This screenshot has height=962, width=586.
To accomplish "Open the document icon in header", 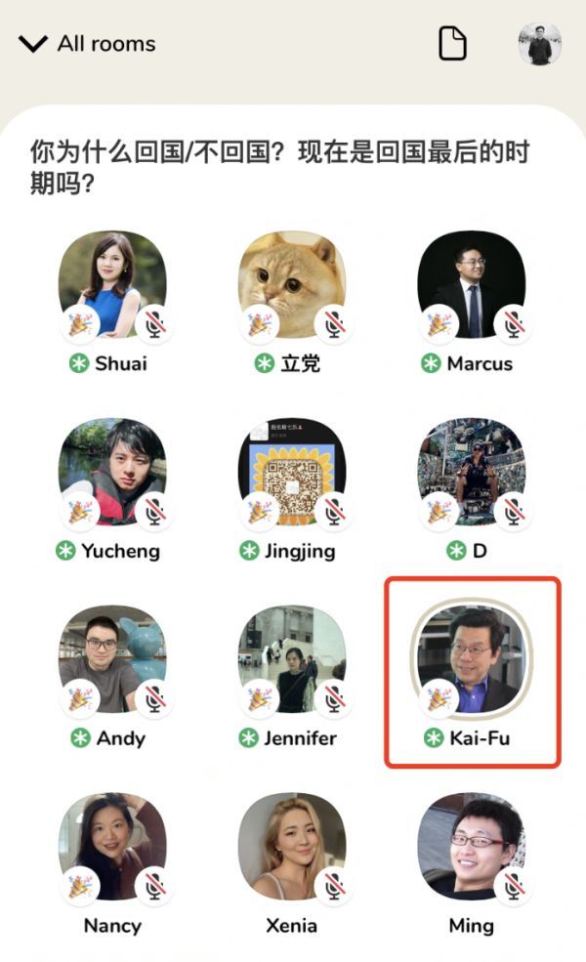I will 453,43.
